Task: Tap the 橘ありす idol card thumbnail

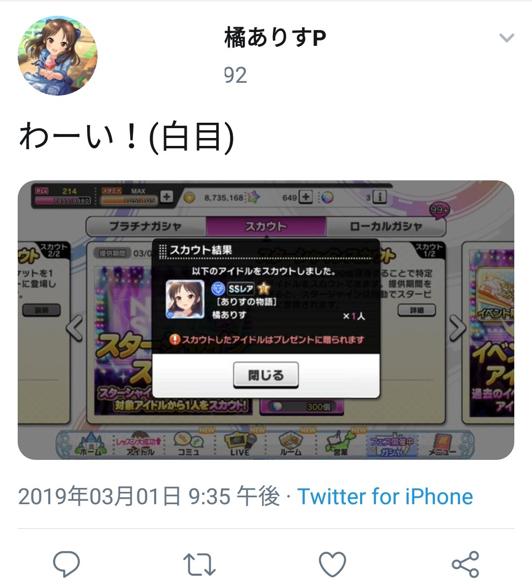Action: coord(185,299)
